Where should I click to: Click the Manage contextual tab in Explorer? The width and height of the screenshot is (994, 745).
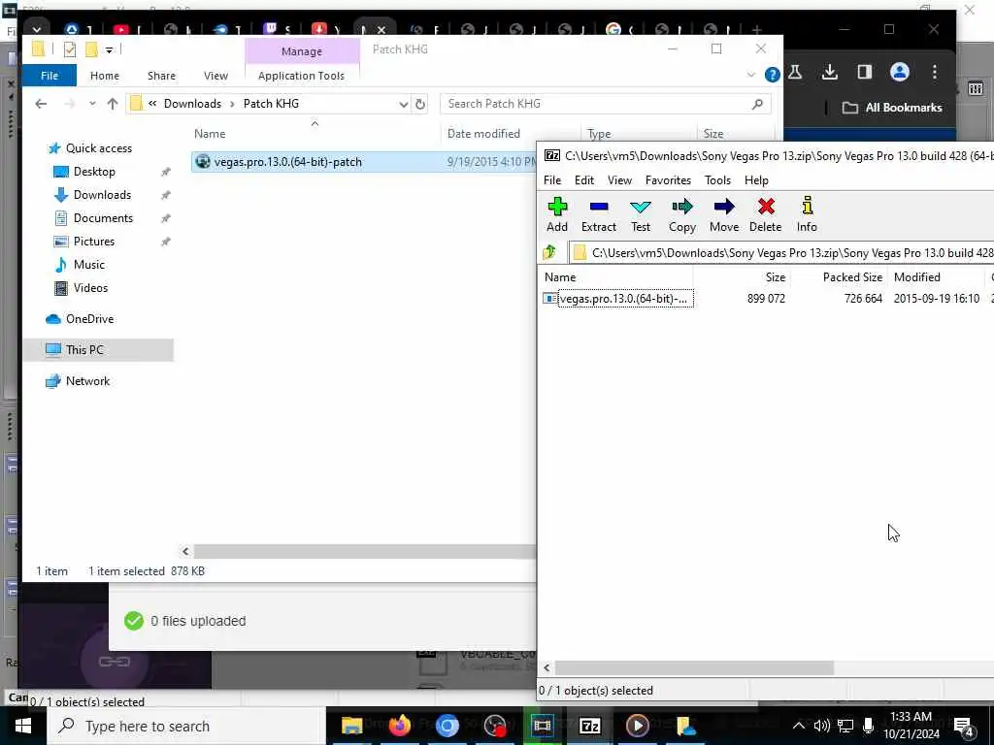[302, 51]
